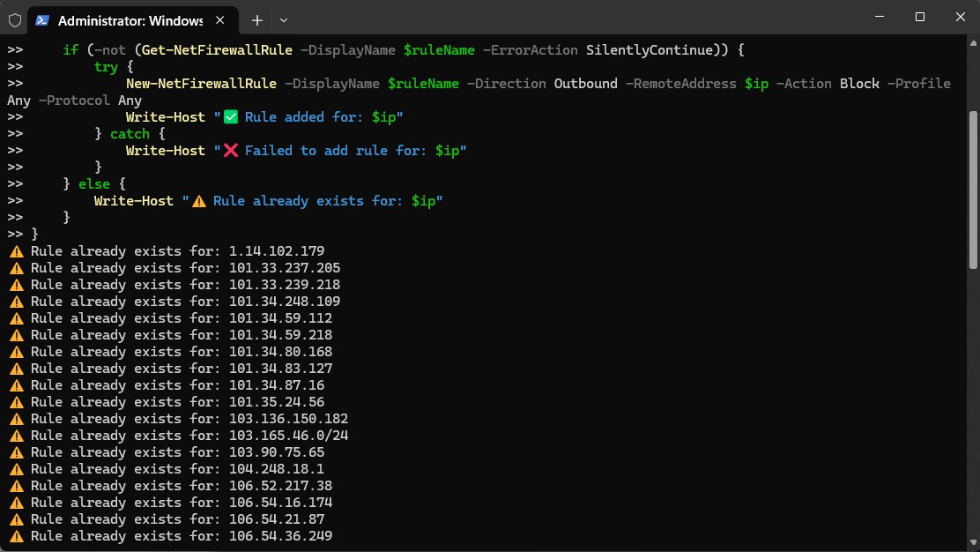The width and height of the screenshot is (980, 552).
Task: Expand the new tab profile dropdown chevron
Action: 283,19
